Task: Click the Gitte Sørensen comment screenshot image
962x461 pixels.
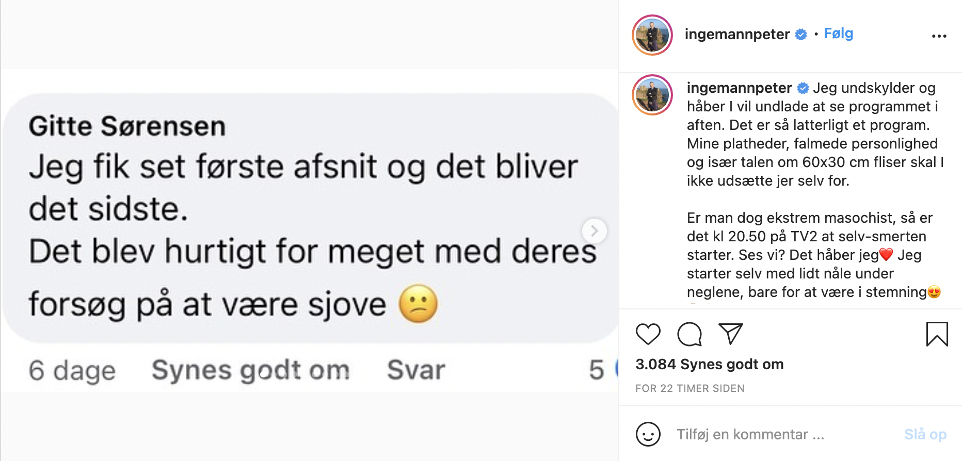Action: (310, 230)
